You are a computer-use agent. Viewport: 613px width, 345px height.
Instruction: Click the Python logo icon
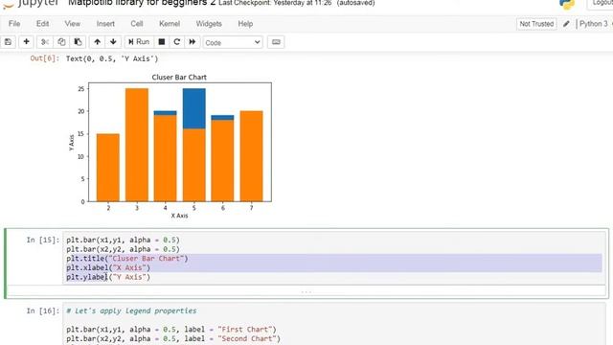[567, 4]
